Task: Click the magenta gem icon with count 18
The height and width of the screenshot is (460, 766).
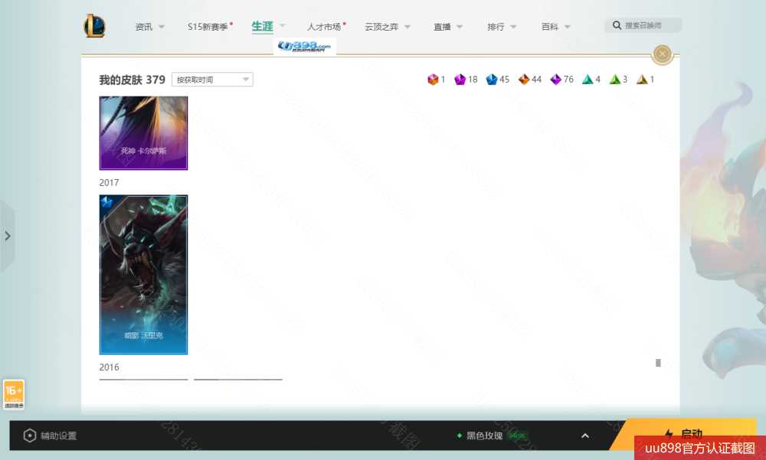Action: point(460,79)
